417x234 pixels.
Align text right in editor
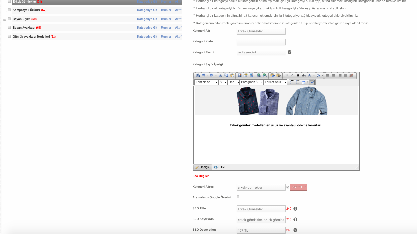point(340,75)
